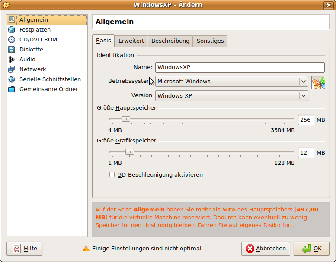The width and height of the screenshot is (336, 262).
Task: Open Audio settings category
Action: point(47,60)
